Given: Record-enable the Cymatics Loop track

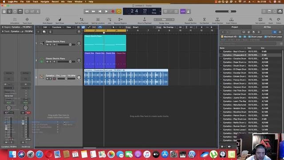Looking at the screenshot, I should (54, 79).
